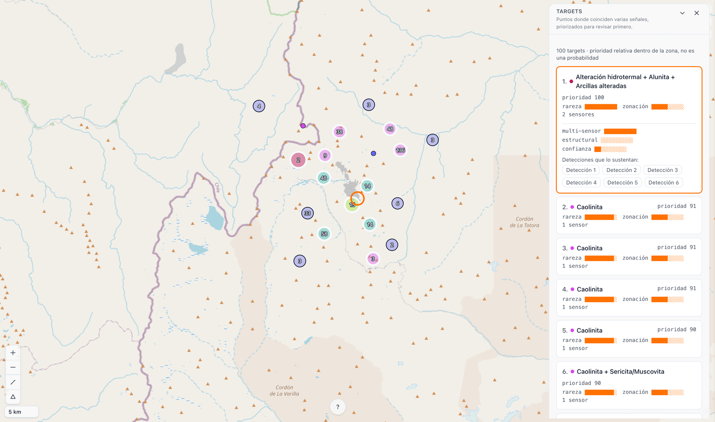This screenshot has width=715, height=422.
Task: Select target 4 Caolinita card
Action: pos(629,298)
